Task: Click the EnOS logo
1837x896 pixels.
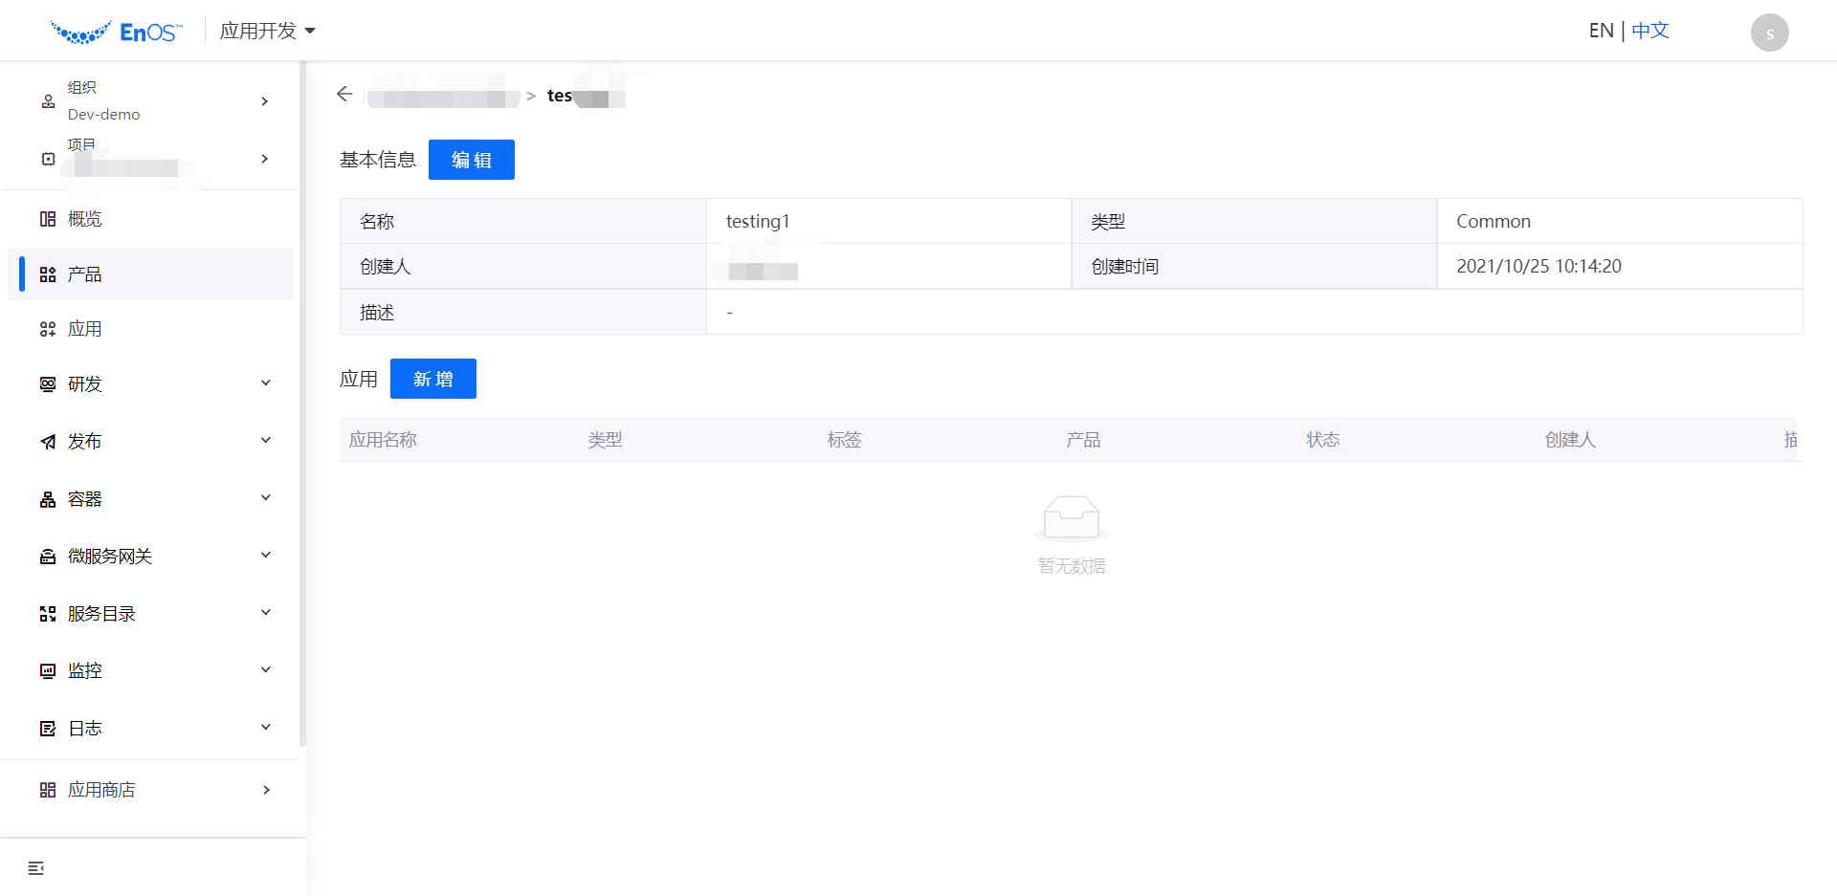Action: click(116, 33)
